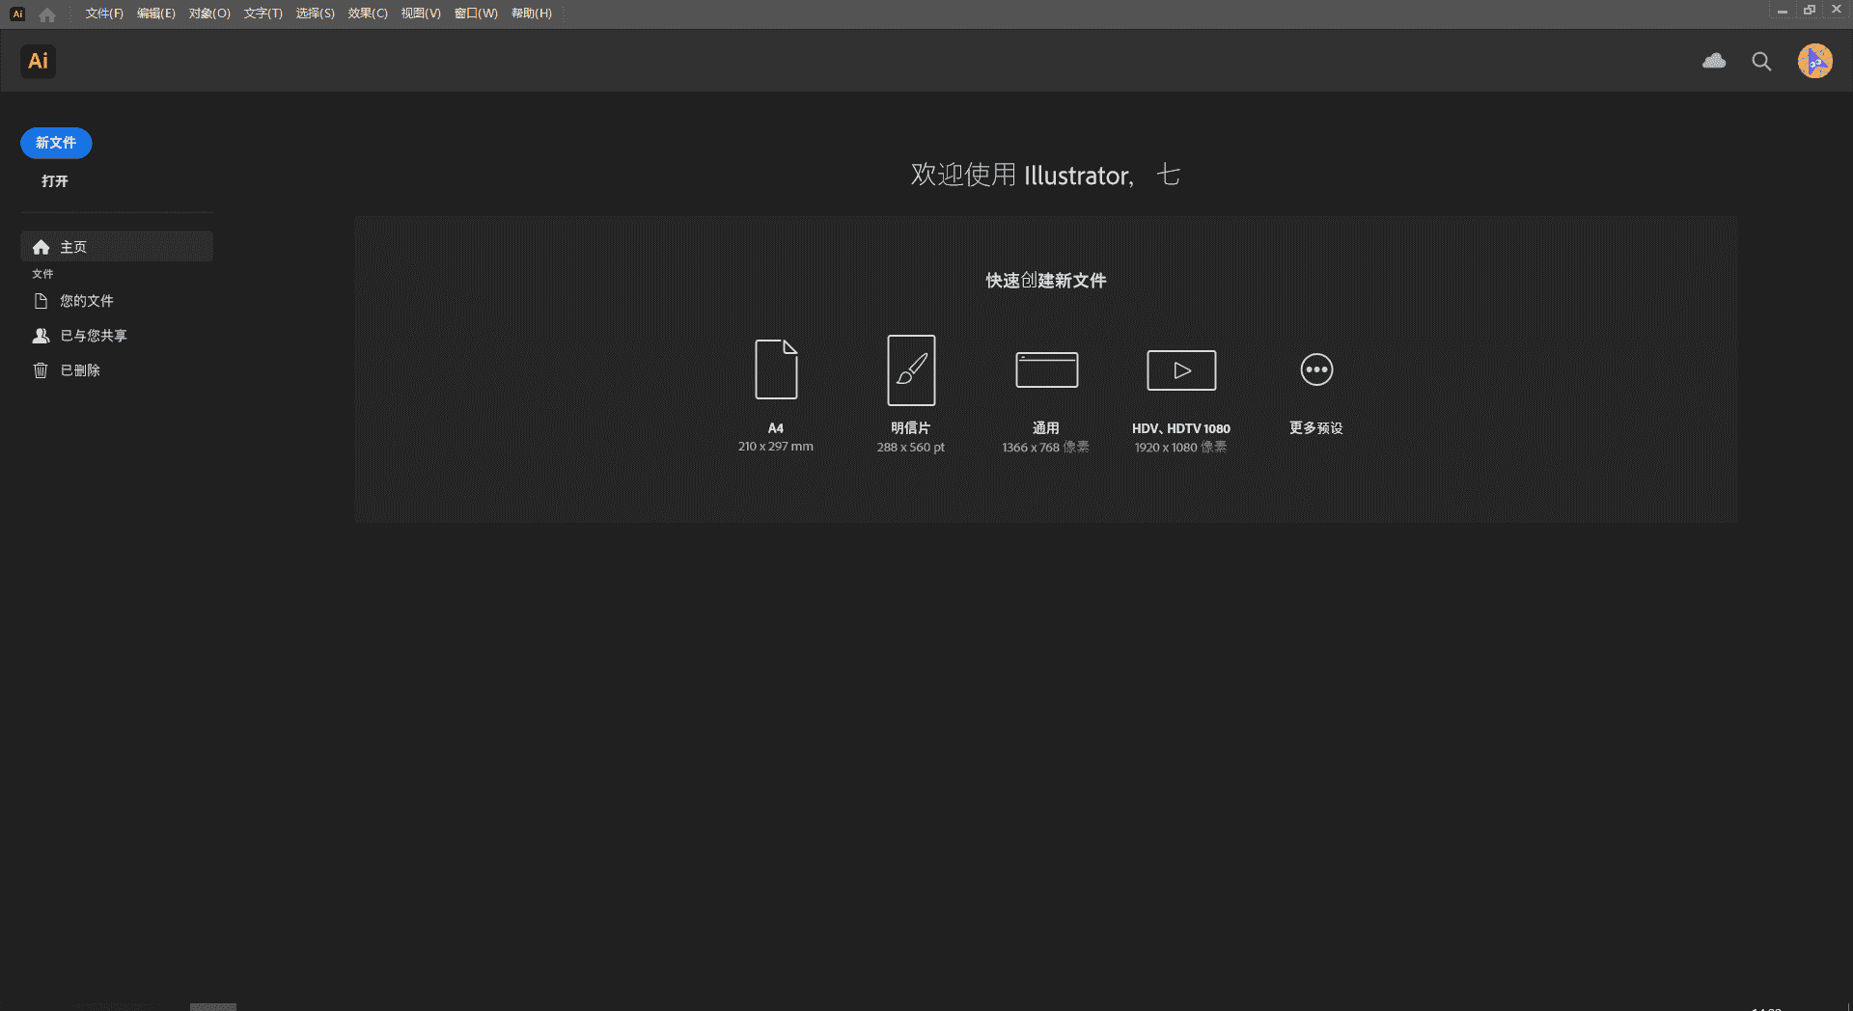Click the home icon in the title bar
This screenshot has width=1853, height=1011.
46,14
